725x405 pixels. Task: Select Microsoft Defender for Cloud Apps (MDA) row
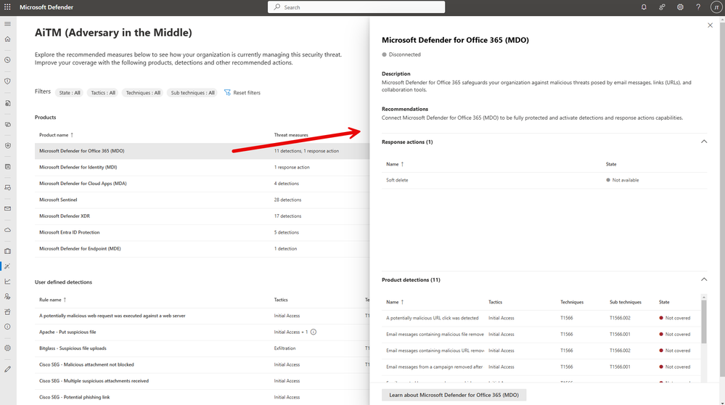(x=202, y=184)
